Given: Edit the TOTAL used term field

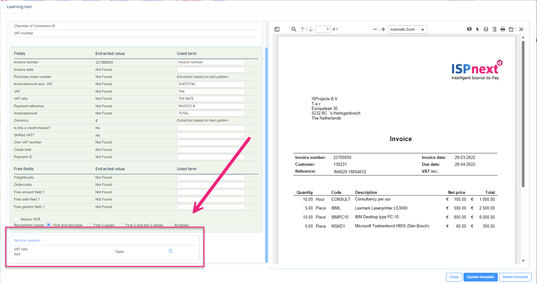Looking at the screenshot, I should point(211,113).
